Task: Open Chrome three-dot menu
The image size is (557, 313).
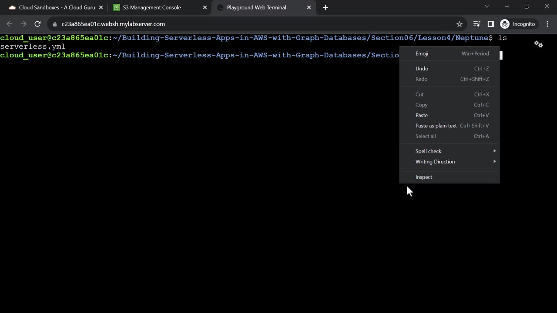Action: [x=547, y=24]
